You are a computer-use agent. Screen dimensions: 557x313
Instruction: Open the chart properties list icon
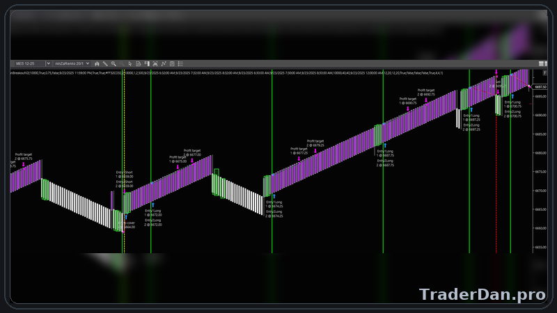click(180, 63)
